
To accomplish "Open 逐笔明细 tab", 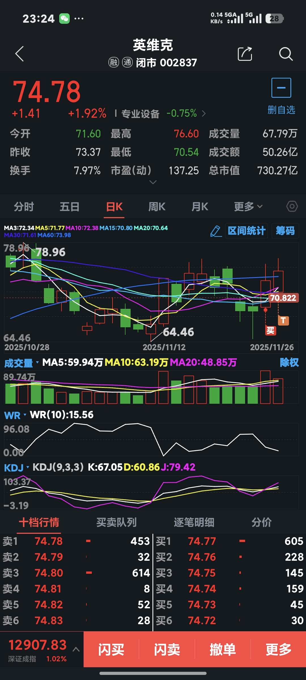I will [194, 522].
